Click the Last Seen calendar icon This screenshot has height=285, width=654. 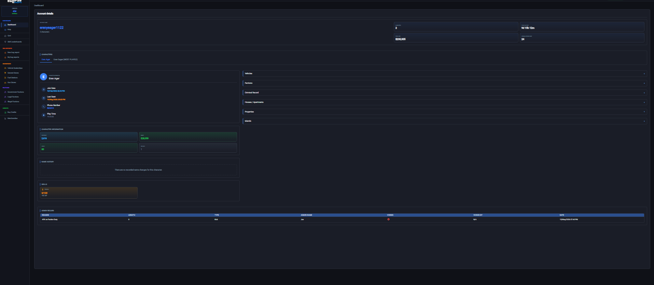click(x=44, y=98)
